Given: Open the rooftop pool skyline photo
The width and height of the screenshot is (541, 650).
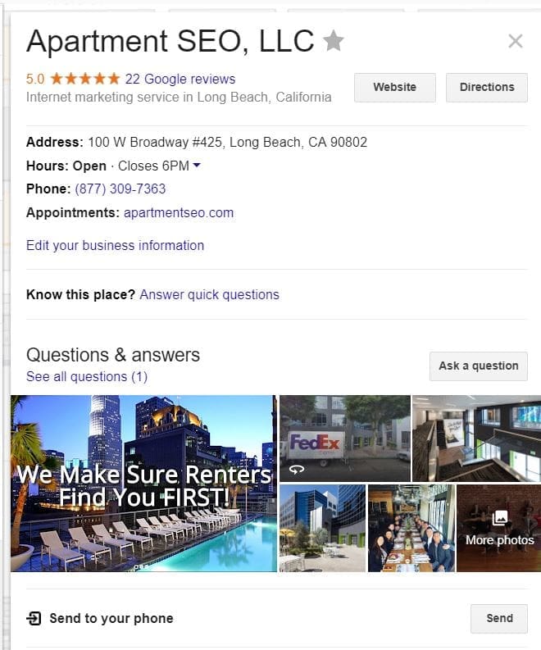Looking at the screenshot, I should (143, 484).
